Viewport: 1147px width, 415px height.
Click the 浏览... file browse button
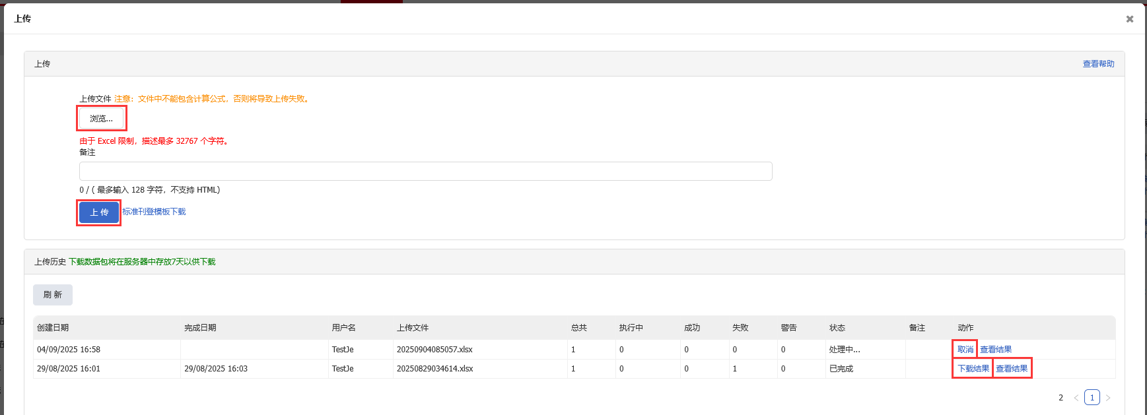tap(102, 119)
